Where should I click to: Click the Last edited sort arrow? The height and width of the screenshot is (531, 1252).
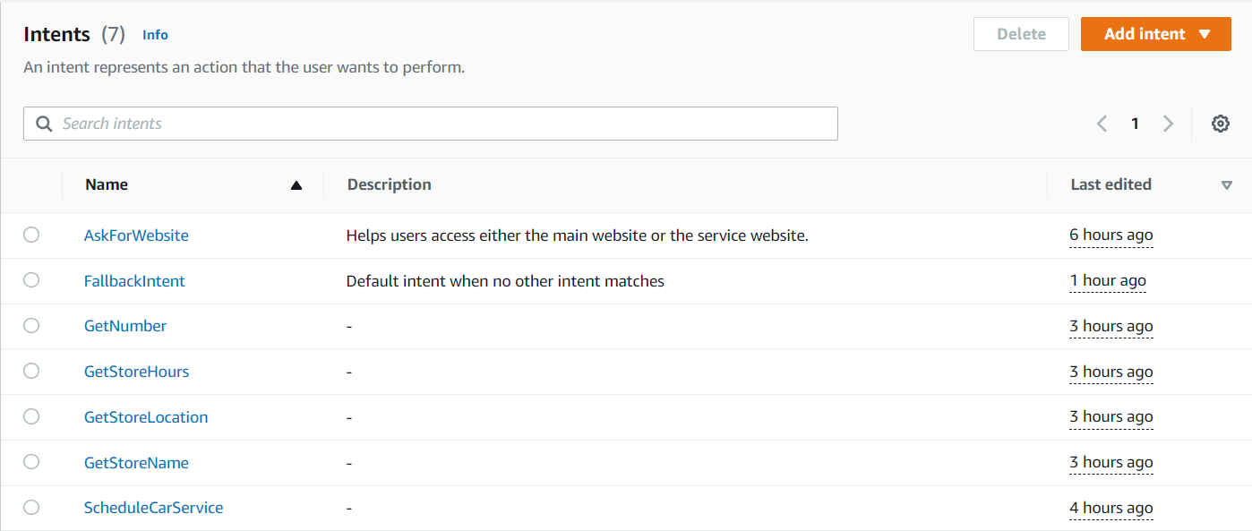coord(1227,185)
